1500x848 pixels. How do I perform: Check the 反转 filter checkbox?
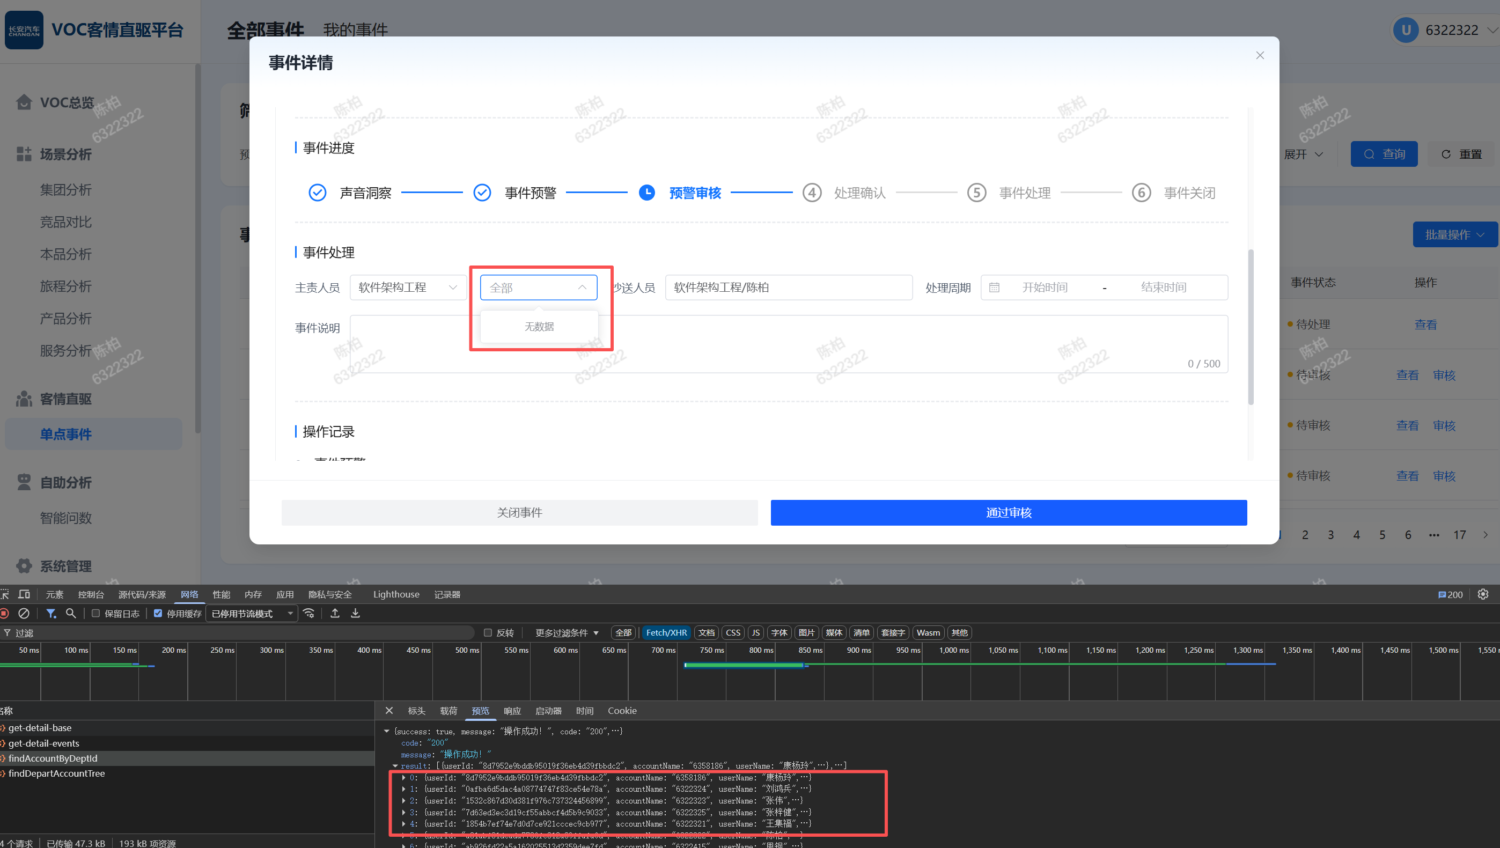point(488,632)
